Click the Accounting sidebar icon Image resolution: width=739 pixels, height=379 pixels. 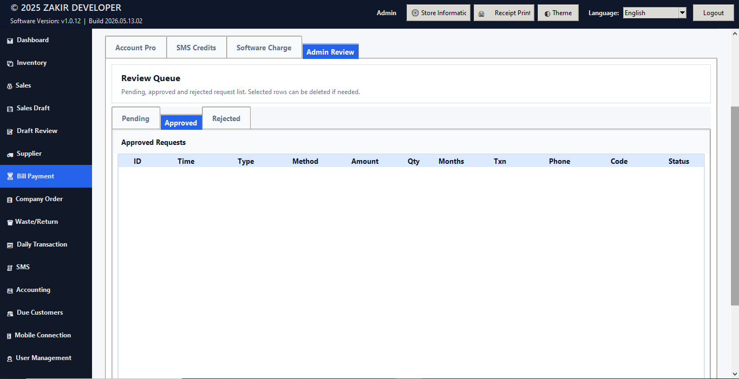tap(10, 290)
